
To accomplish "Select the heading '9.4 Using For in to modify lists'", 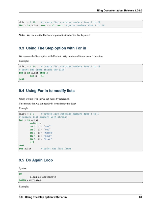I will tap(47, 91).
